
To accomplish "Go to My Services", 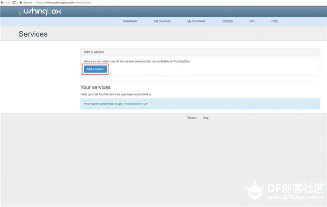I will (162, 21).
